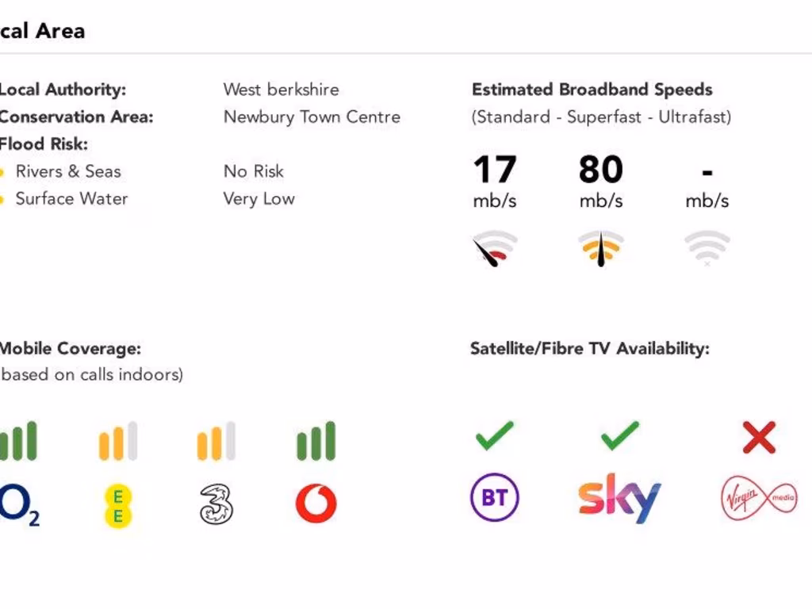Click the signal bars above Three logo
812x609 pixels.
click(216, 442)
